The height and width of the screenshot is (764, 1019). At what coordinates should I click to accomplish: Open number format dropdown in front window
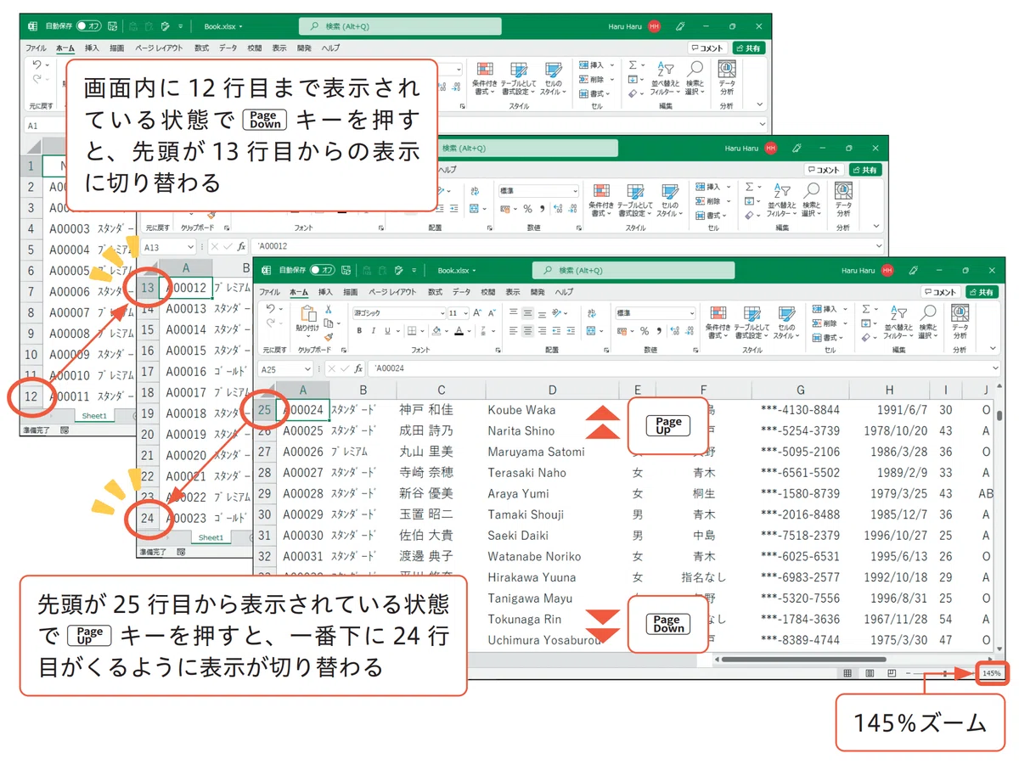click(693, 313)
